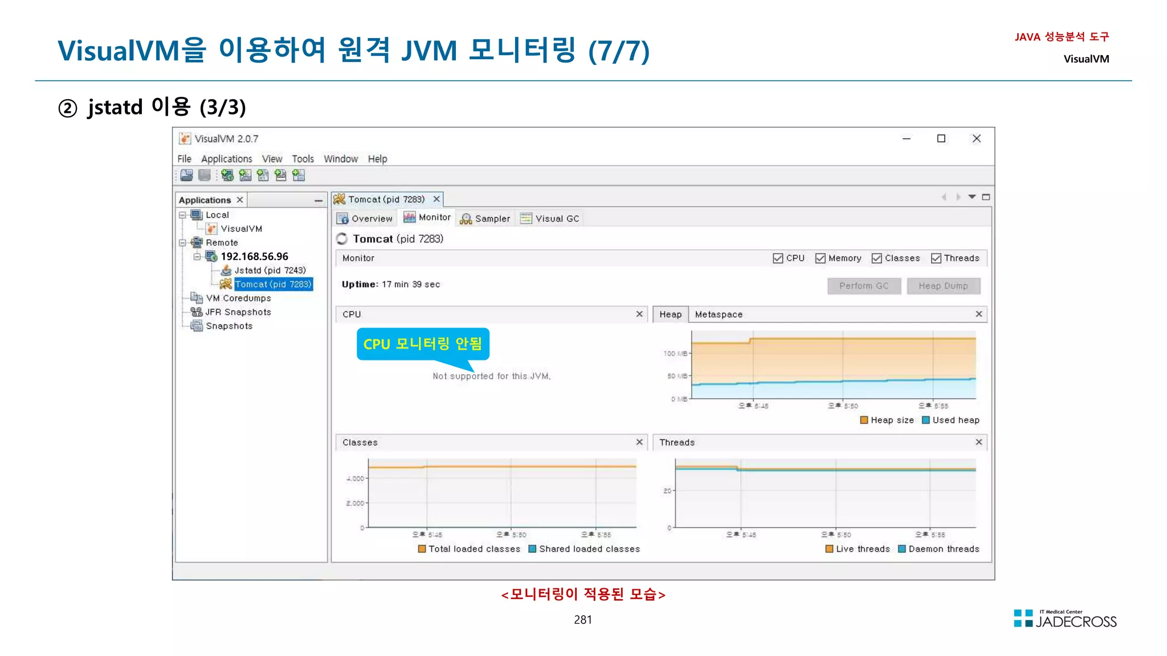Open the Tools menu
Viewport: 1167px width, 656px height.
point(303,159)
